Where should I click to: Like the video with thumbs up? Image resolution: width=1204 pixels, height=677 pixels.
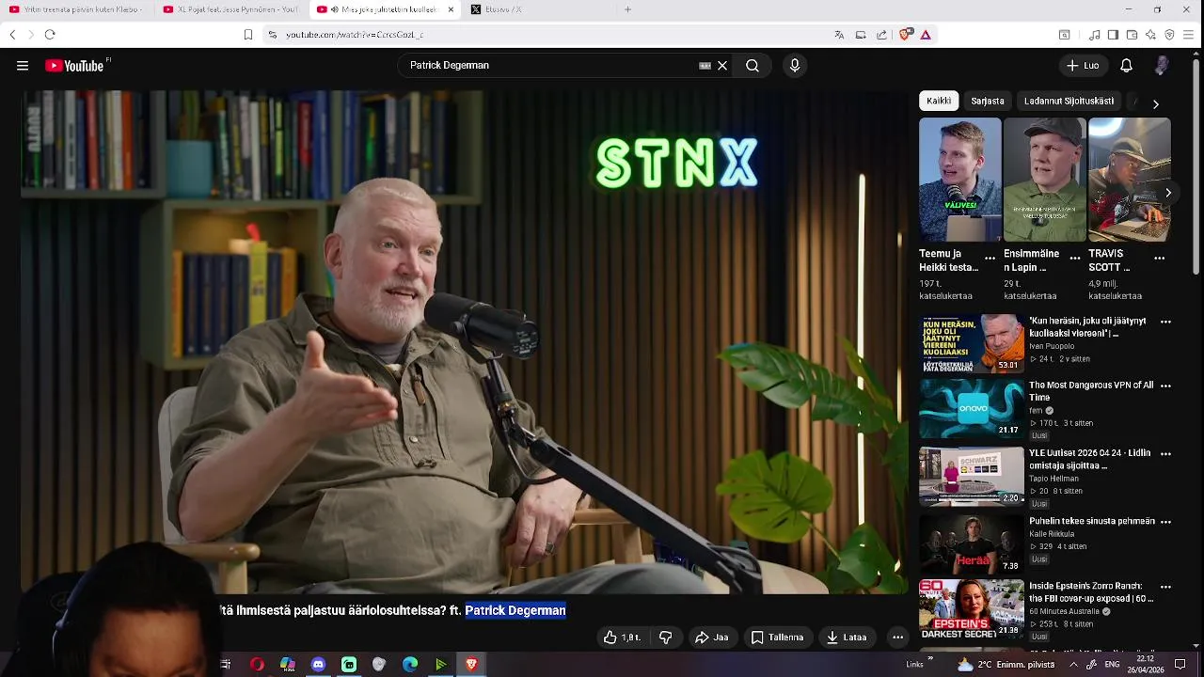pyautogui.click(x=622, y=638)
